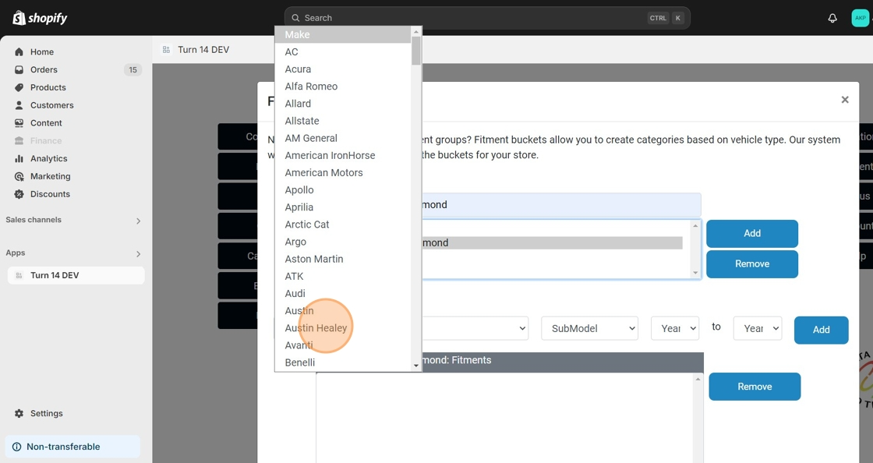Click Add button next to Year dropdowns
This screenshot has height=463, width=873.
coord(822,330)
